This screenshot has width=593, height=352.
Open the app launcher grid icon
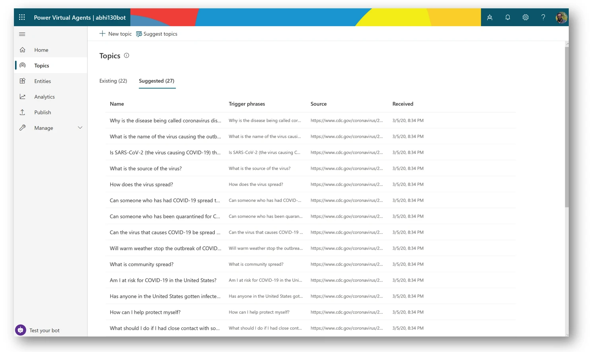(x=22, y=17)
